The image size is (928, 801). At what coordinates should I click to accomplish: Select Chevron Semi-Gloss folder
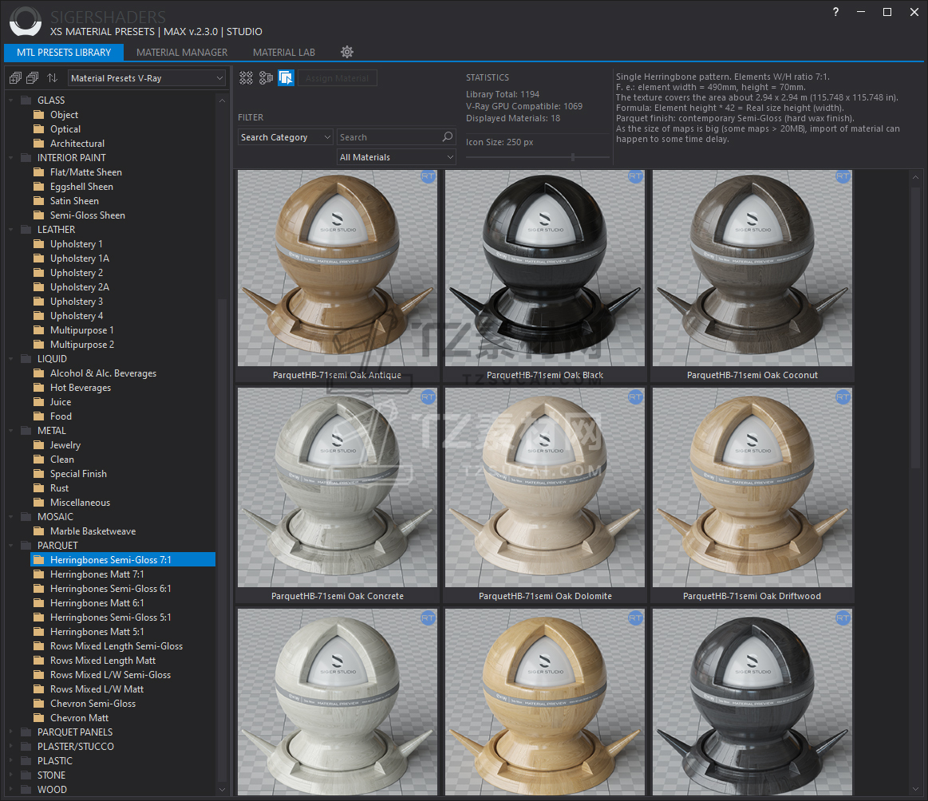pyautogui.click(x=93, y=704)
